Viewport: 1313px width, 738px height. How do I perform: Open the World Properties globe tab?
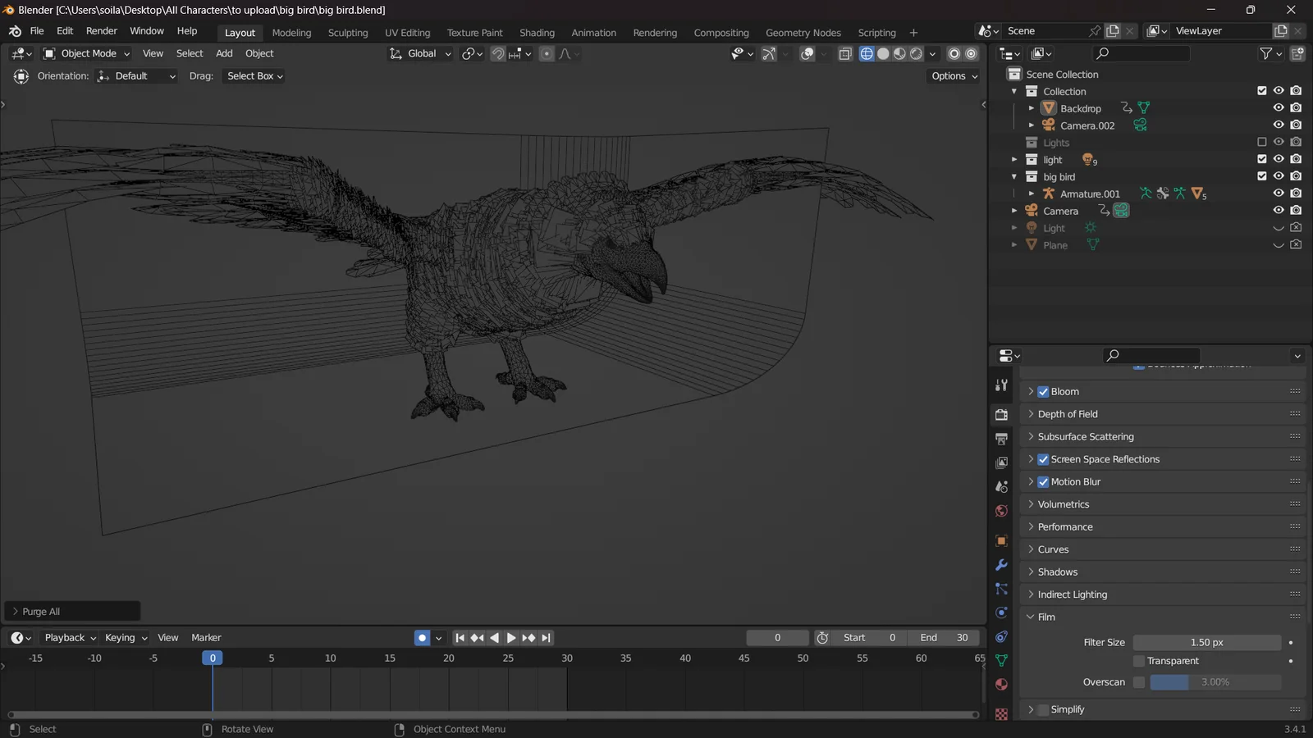pyautogui.click(x=1001, y=510)
